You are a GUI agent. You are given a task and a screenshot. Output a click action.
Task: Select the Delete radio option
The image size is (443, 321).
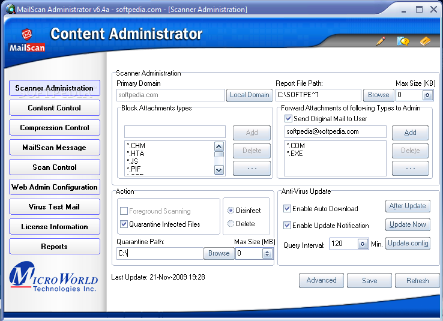[x=231, y=224]
